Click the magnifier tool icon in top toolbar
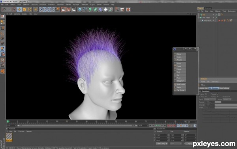Screen dimensions: 237x149 117,9
